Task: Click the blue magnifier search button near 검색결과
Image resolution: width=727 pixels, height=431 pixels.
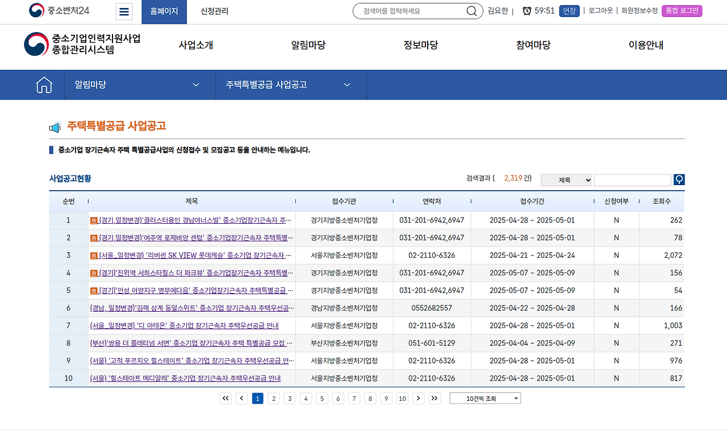Action: coord(679,179)
